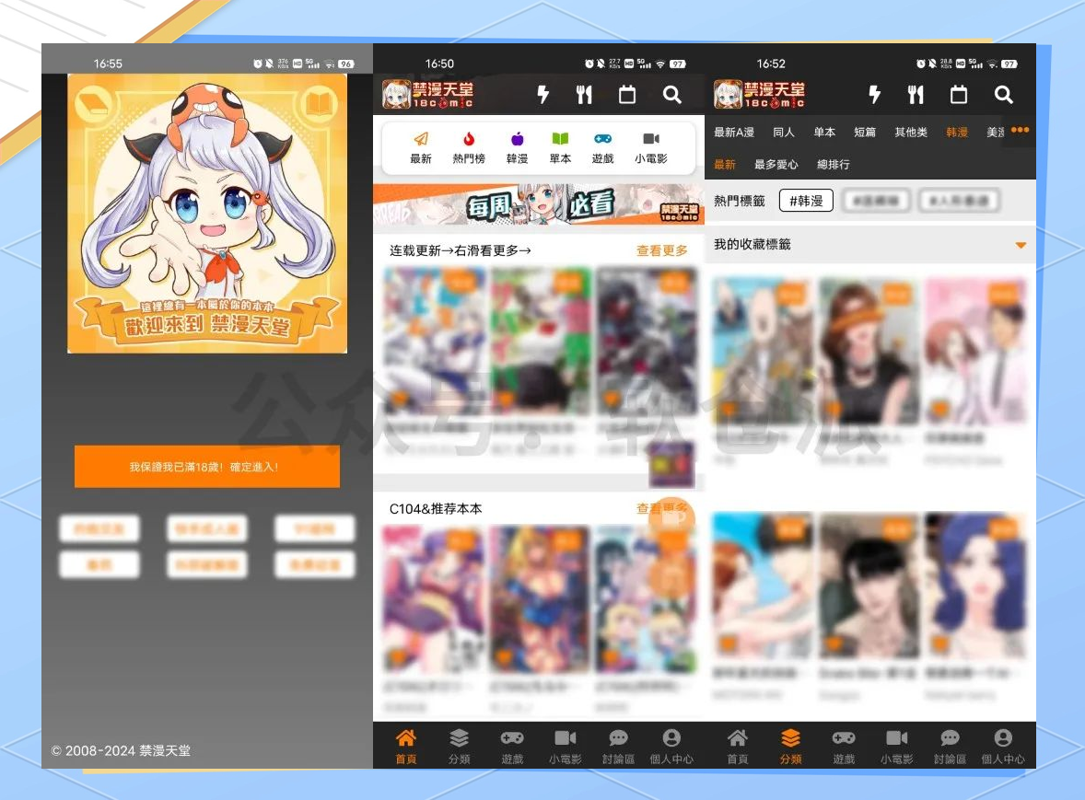Open the 熱門榜 flame shortcut

coord(469,139)
